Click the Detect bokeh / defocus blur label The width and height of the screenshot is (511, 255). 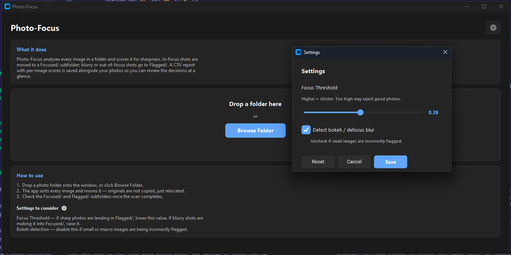pos(343,130)
